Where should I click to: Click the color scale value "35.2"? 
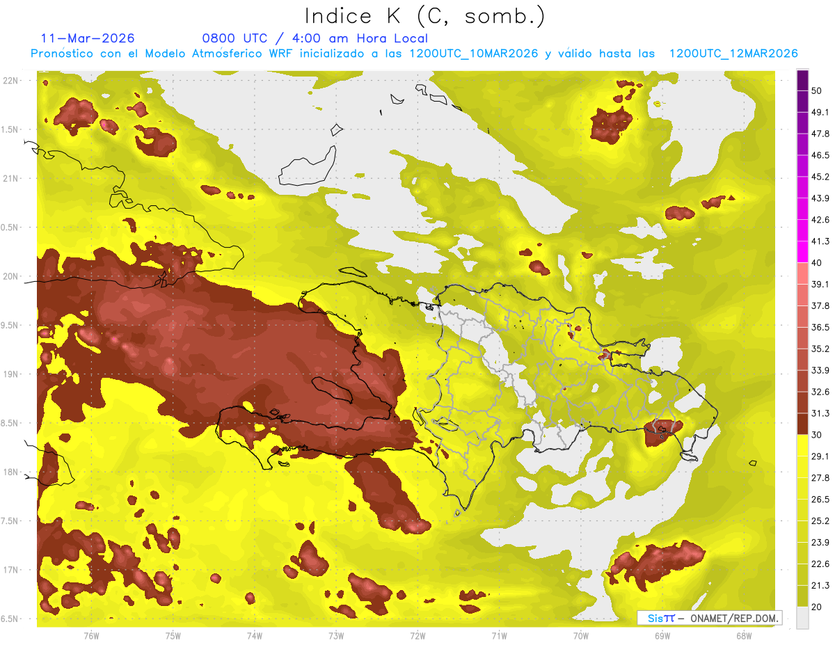pos(820,349)
